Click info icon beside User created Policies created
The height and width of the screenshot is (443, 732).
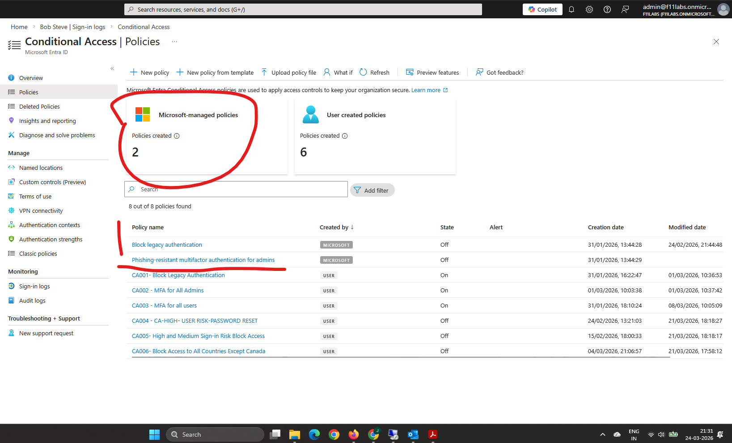click(x=345, y=136)
